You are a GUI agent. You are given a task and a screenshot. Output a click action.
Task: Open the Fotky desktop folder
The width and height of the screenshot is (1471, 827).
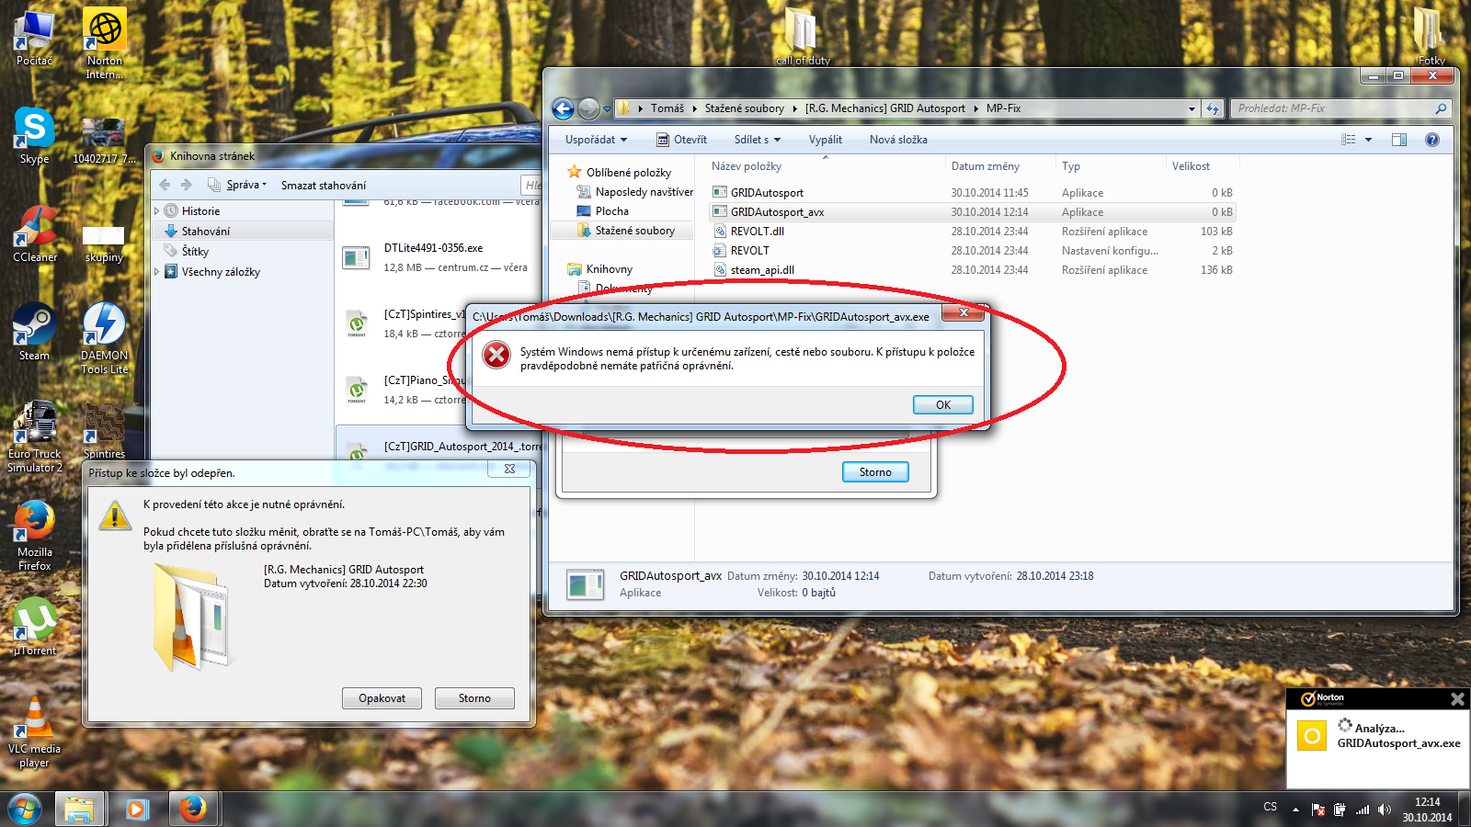point(1431,37)
